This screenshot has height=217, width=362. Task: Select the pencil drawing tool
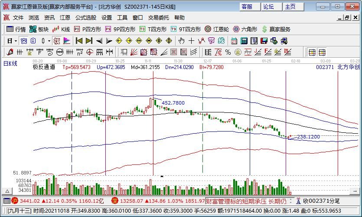(x=10, y=52)
